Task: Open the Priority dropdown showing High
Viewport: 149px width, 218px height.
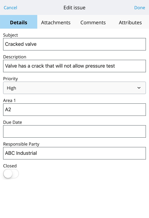Action: [x=74, y=88]
